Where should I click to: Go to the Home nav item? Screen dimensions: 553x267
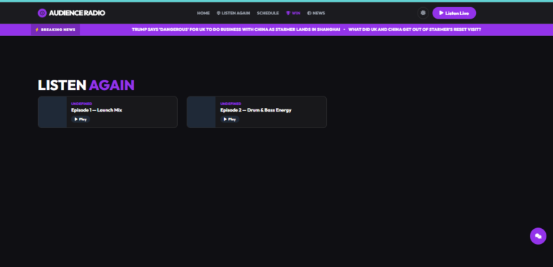[x=203, y=13]
